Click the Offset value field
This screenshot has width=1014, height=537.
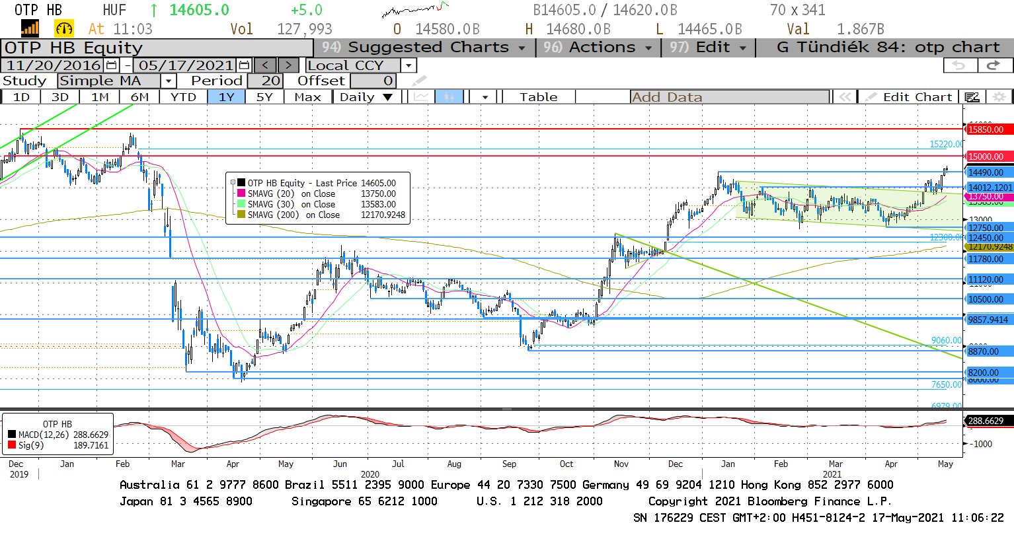373,81
